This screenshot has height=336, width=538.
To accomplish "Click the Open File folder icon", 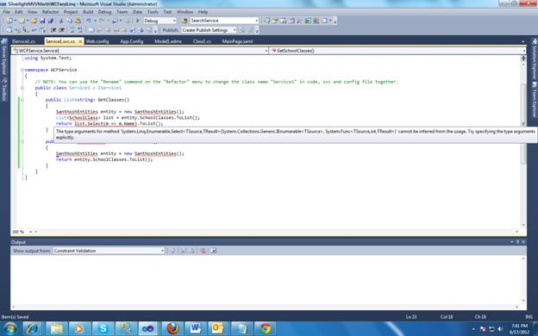I will click(x=34, y=21).
